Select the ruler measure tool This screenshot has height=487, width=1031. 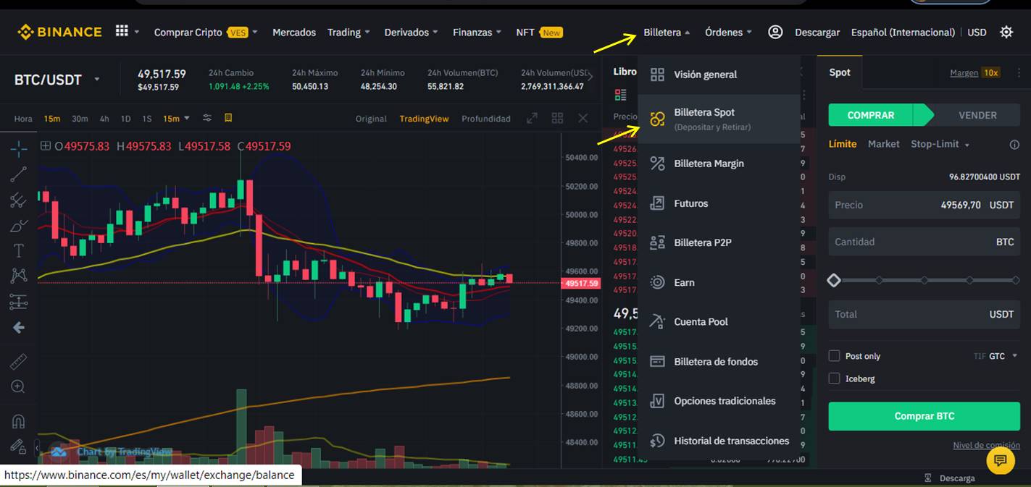(19, 361)
